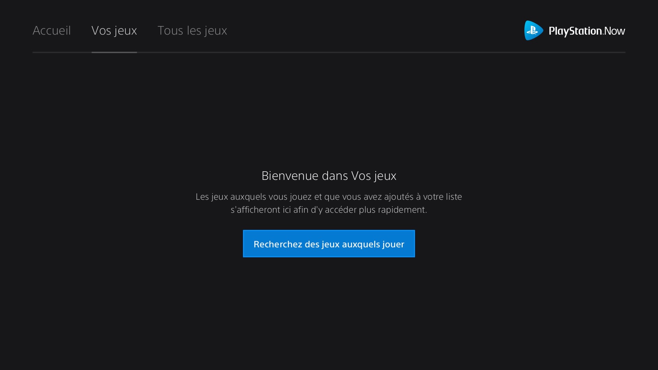Select the PlayStation Now wordmark text
658x370 pixels.
click(587, 31)
